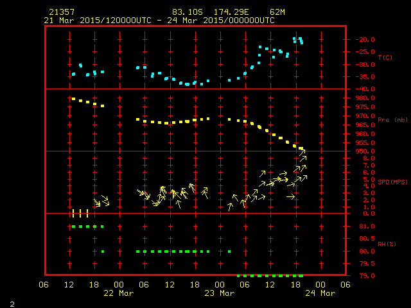Click the 80.5 humidity tick value

click(367, 239)
